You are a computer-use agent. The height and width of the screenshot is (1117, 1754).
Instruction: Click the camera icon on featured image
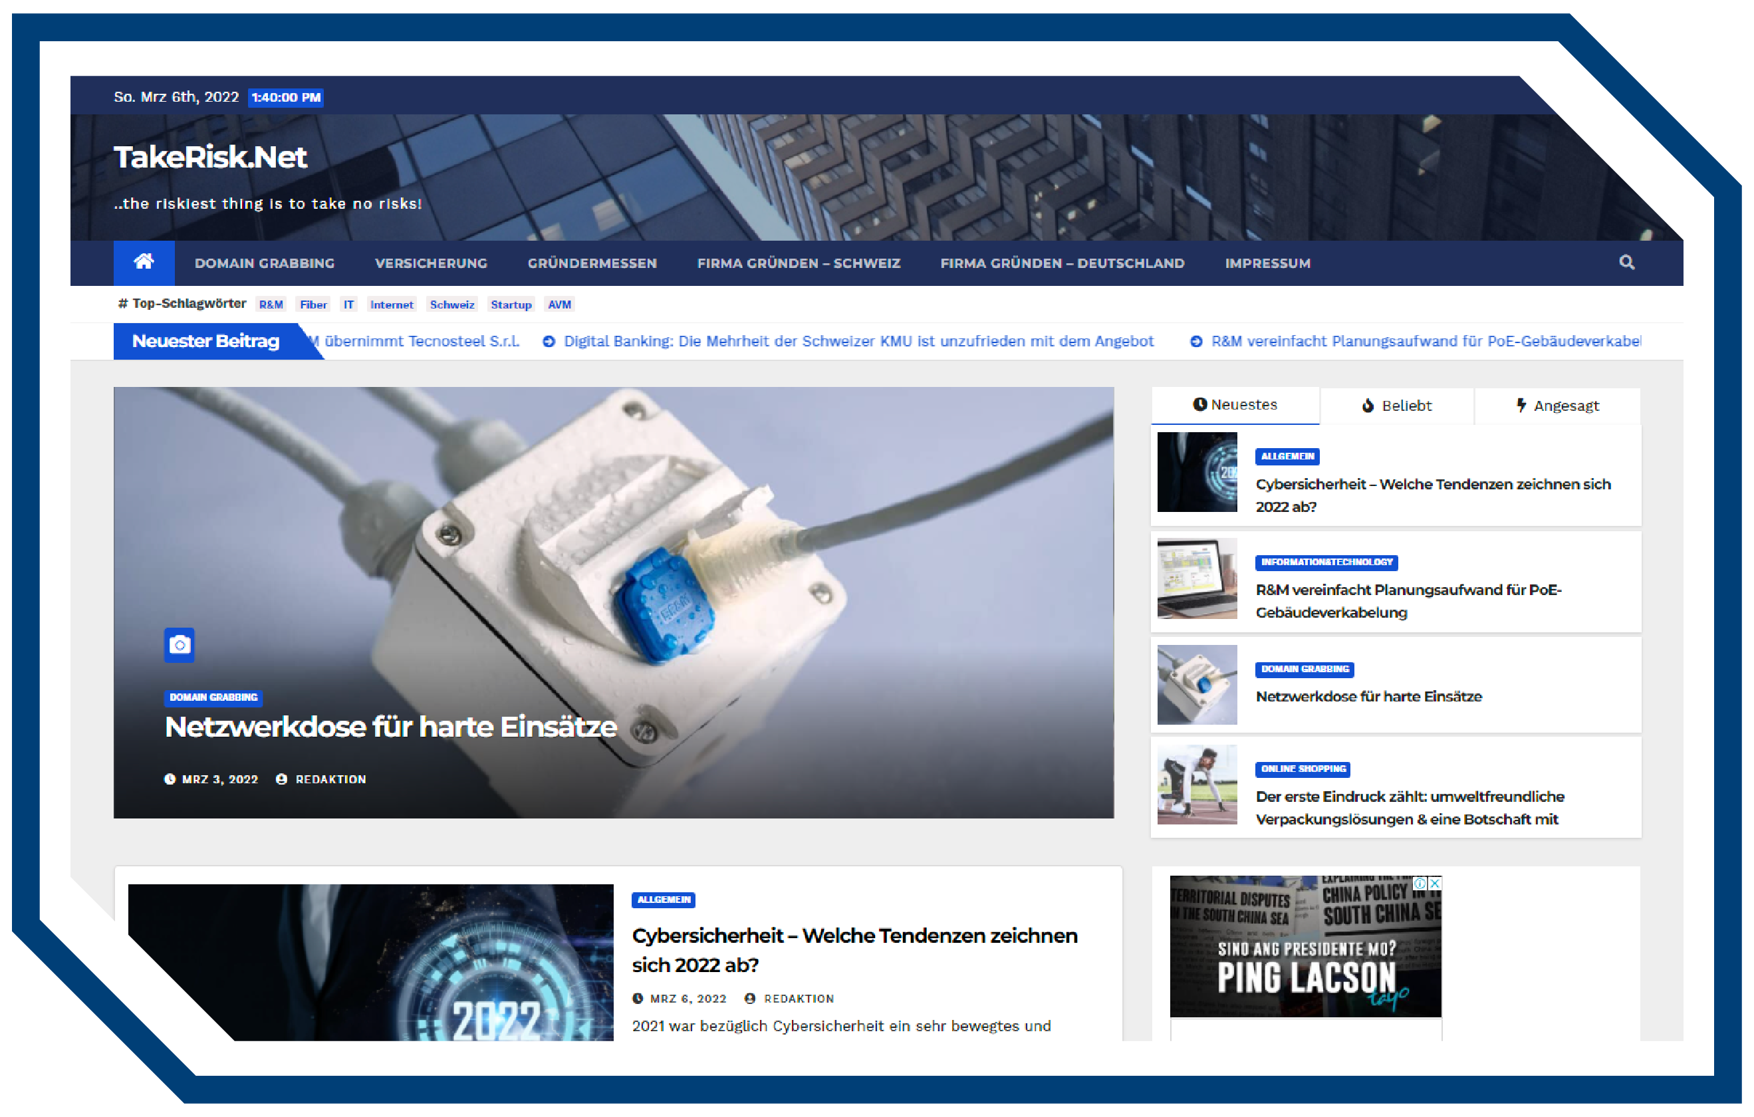tap(179, 645)
